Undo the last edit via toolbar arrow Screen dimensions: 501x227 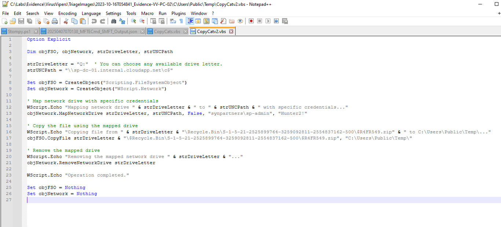(94, 21)
